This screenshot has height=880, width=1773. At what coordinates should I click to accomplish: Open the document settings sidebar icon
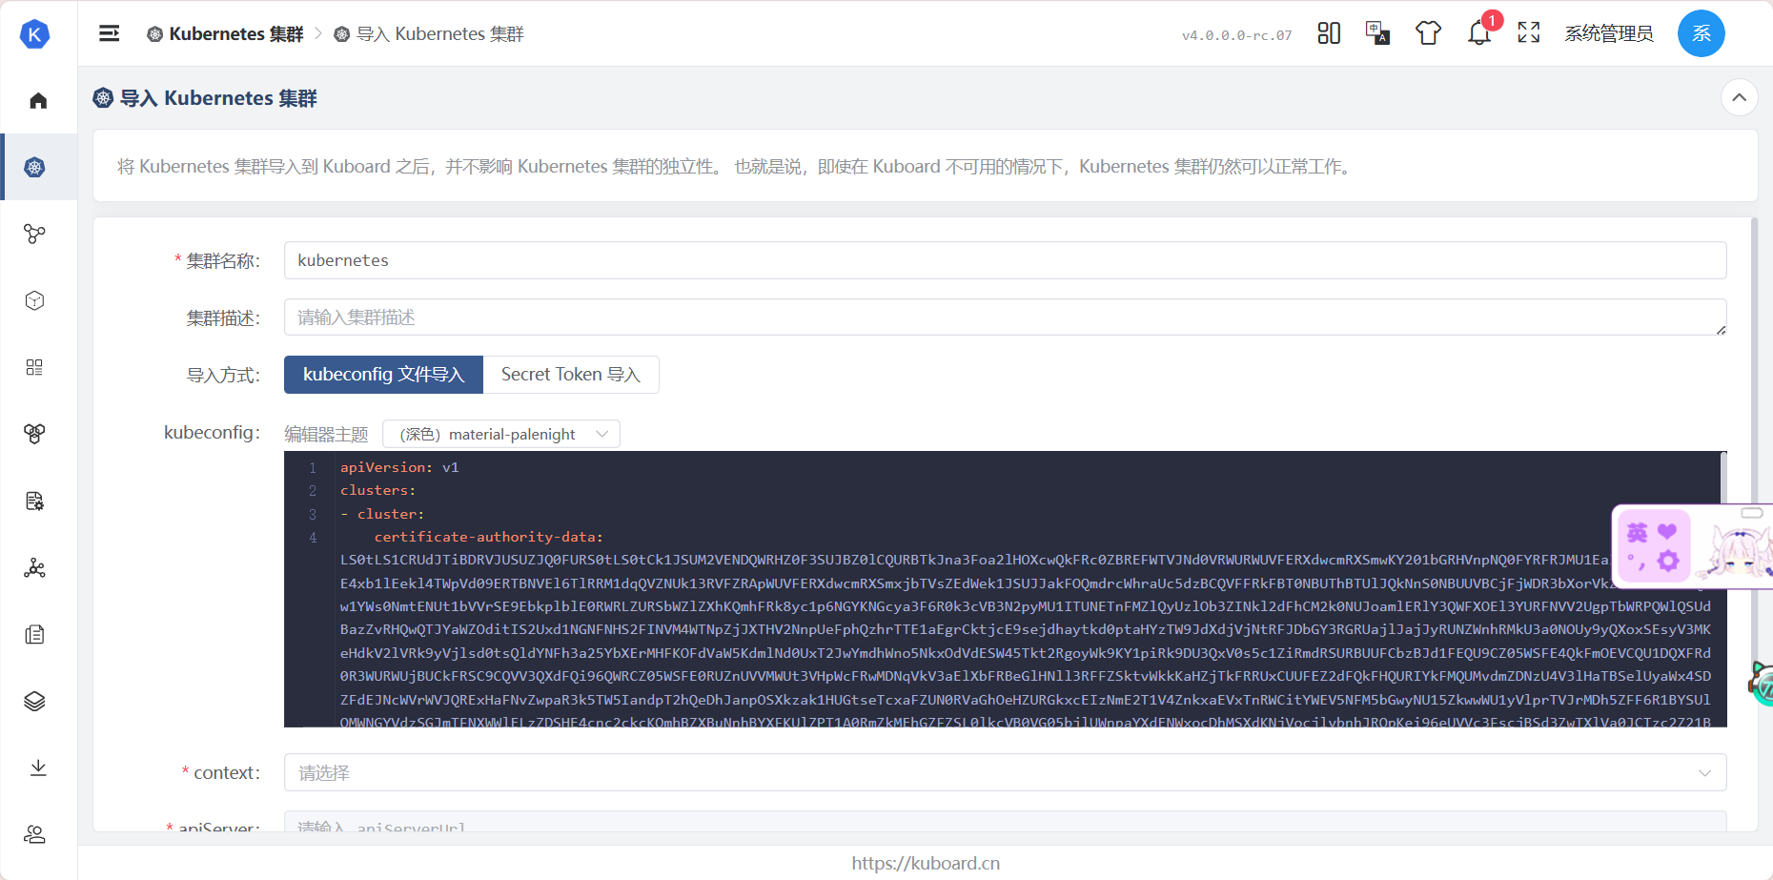click(x=35, y=501)
